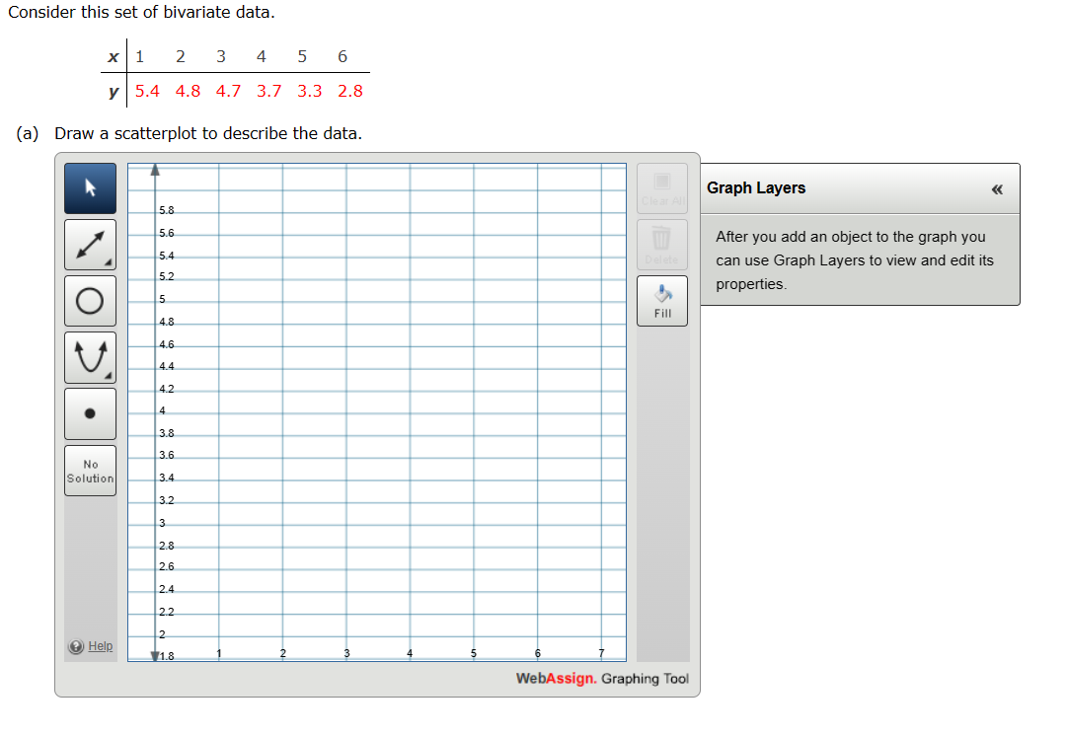Open the parabola tool extra options
This screenshot has height=737, width=1067.
[108, 377]
